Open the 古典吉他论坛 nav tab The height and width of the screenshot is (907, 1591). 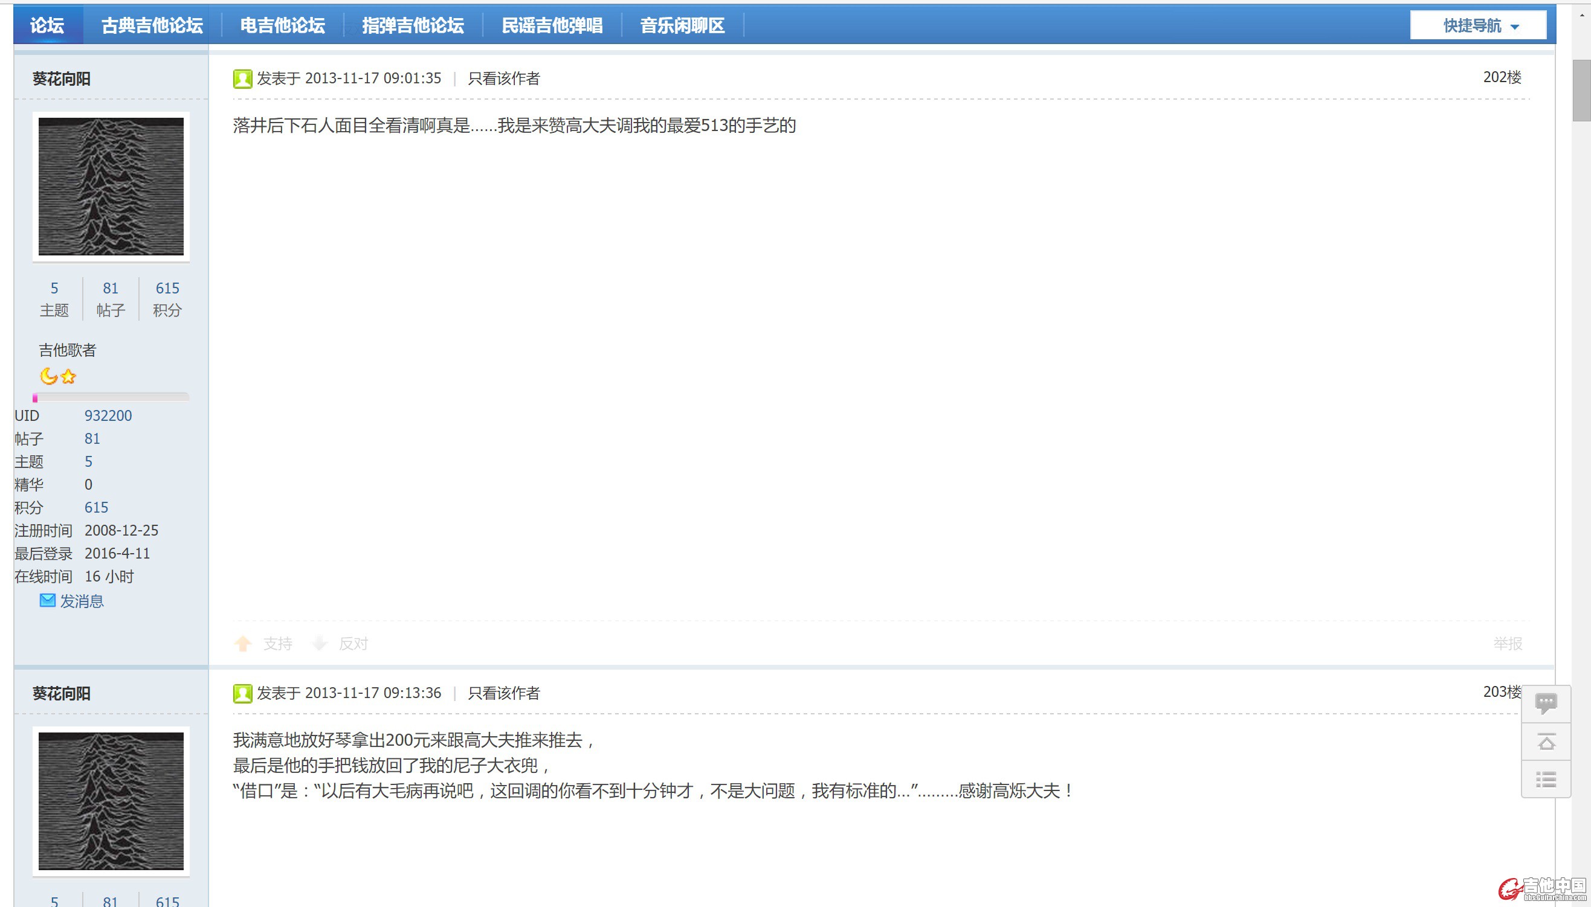[x=152, y=25]
